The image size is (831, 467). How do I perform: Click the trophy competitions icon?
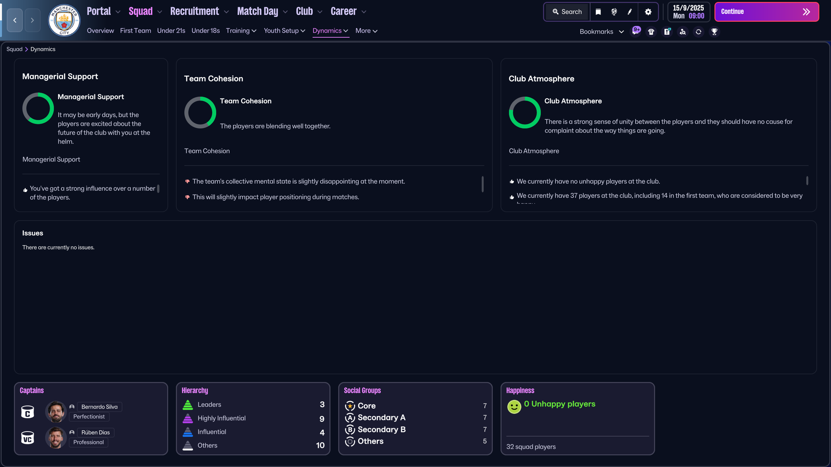(x=714, y=31)
